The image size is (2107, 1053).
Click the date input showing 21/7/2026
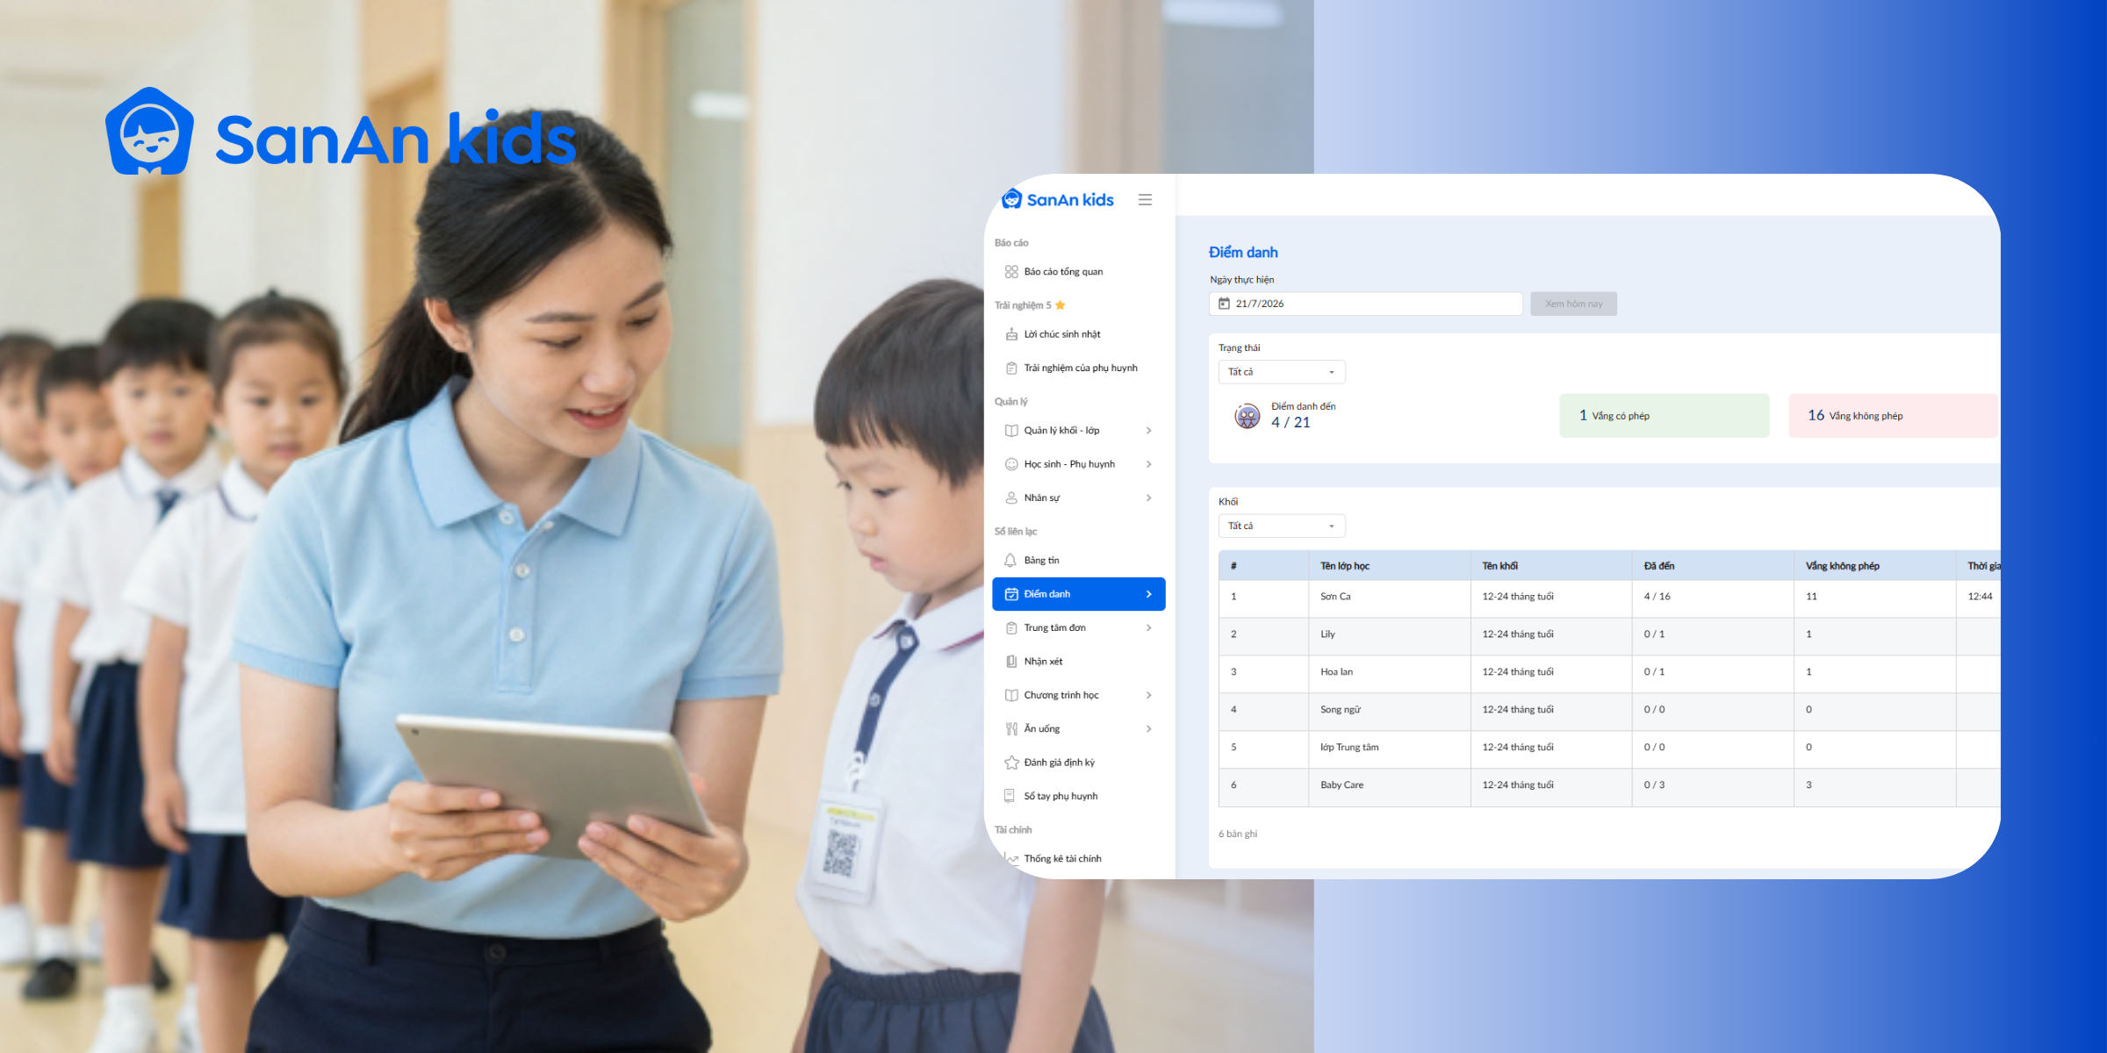coord(1365,304)
